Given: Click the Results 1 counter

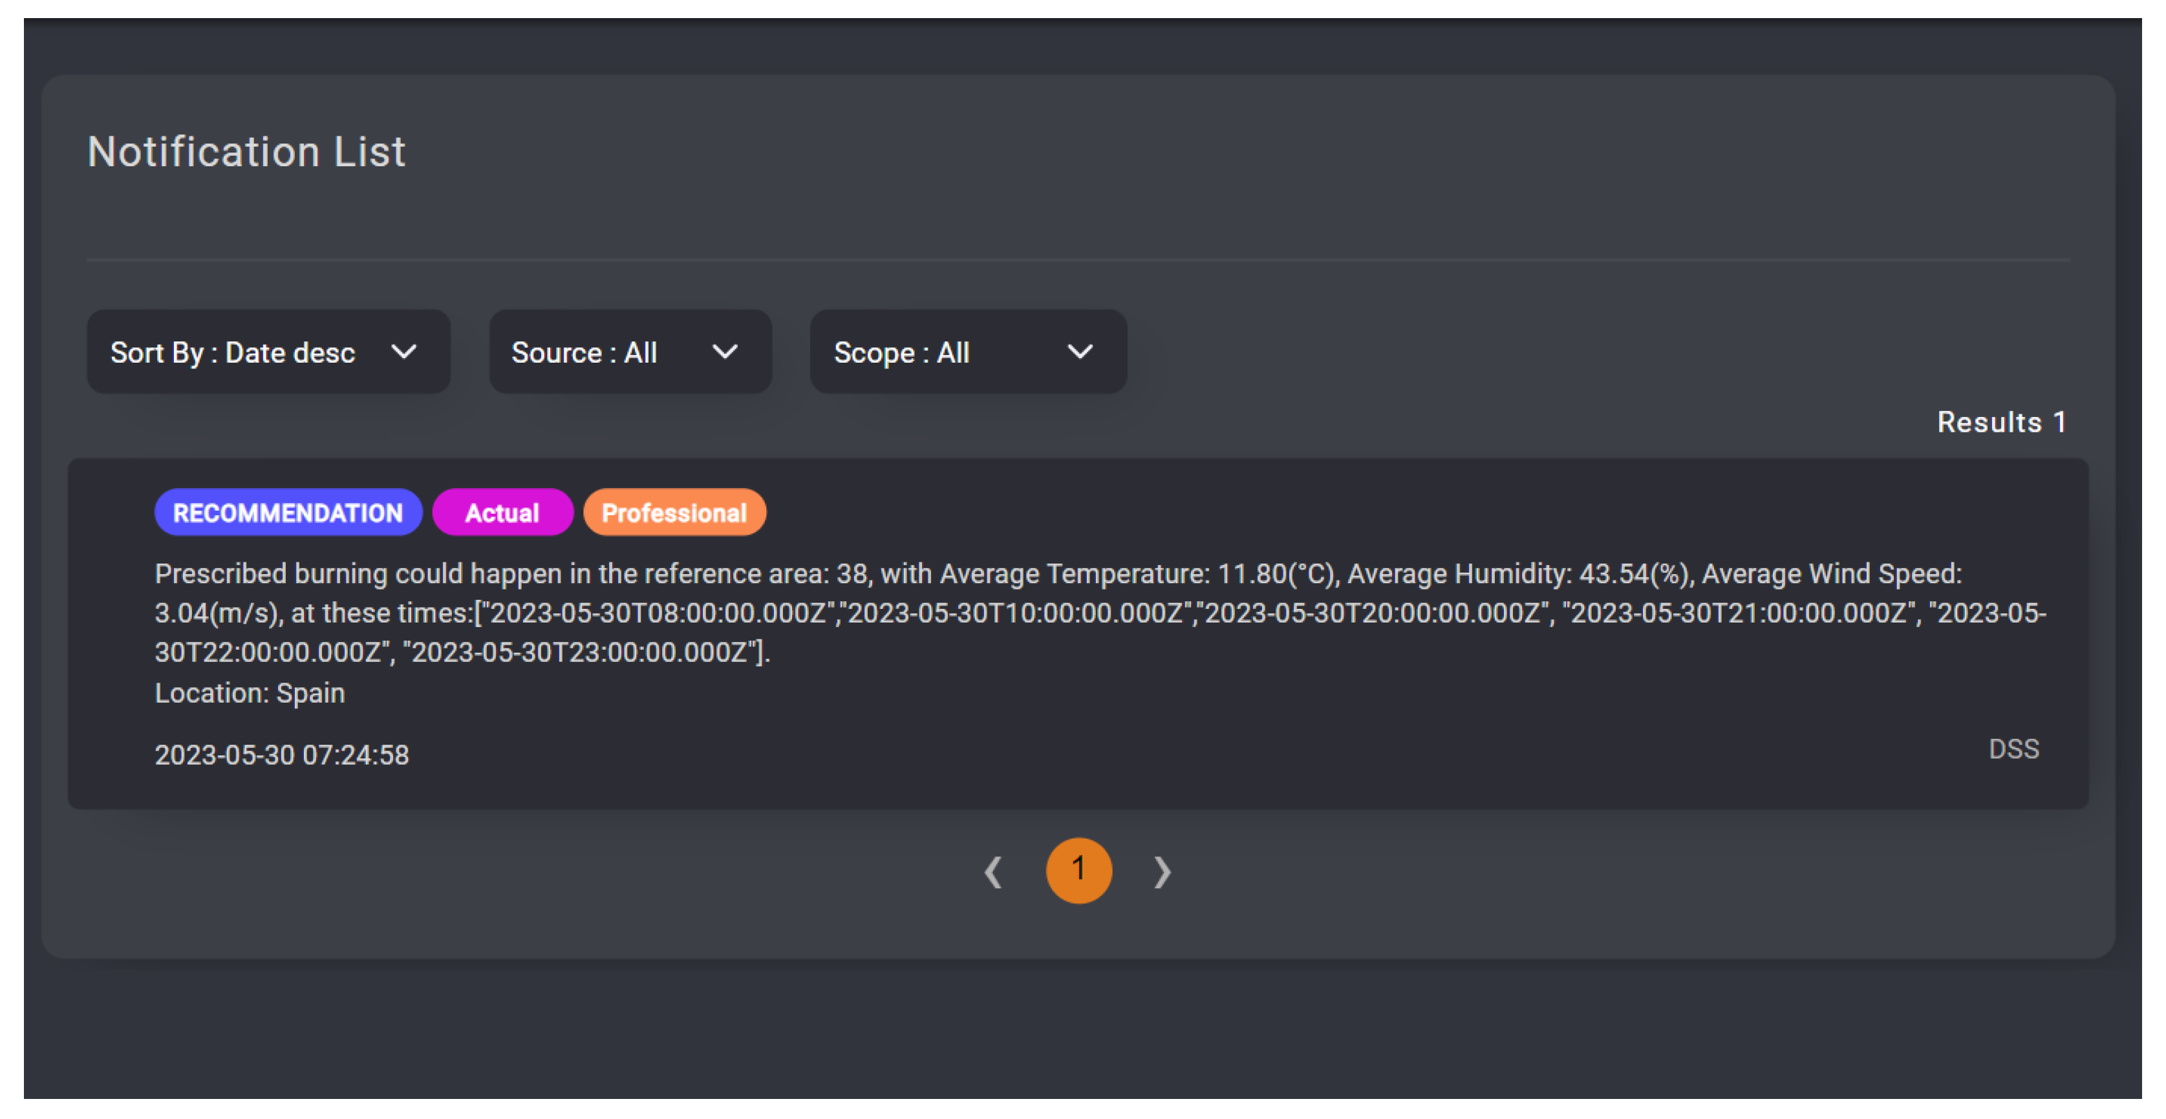Looking at the screenshot, I should click(2000, 422).
